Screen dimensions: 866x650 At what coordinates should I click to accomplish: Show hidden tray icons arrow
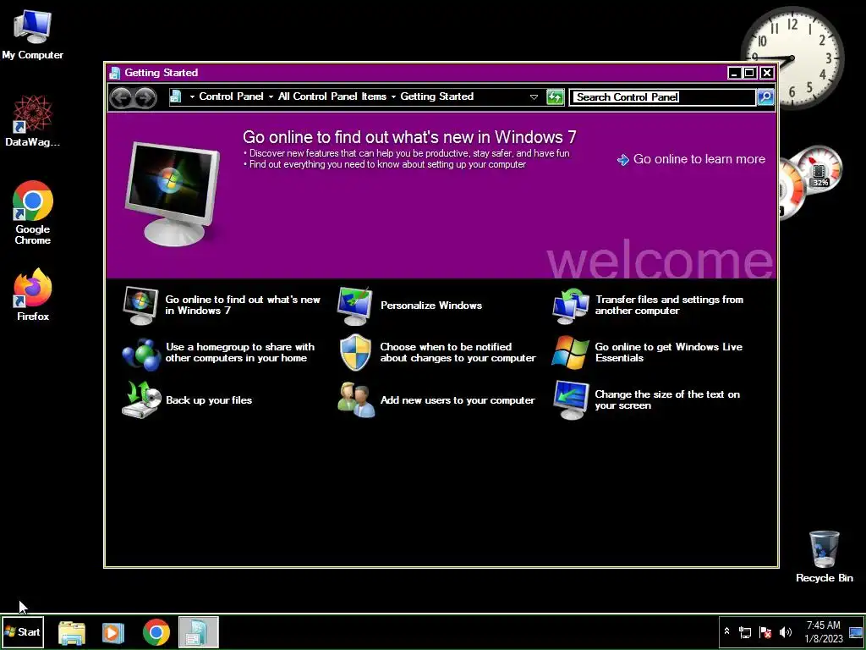(x=726, y=631)
